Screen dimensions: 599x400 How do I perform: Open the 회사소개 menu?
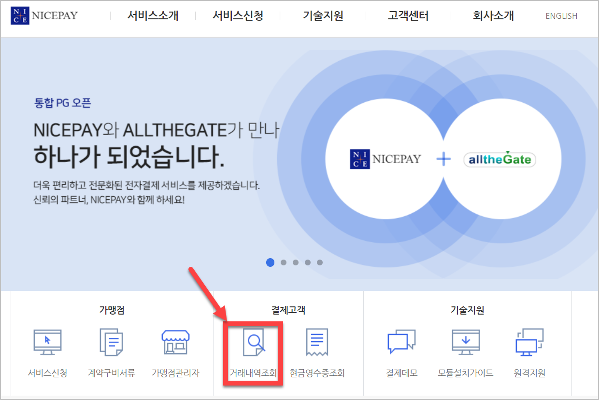pos(493,15)
